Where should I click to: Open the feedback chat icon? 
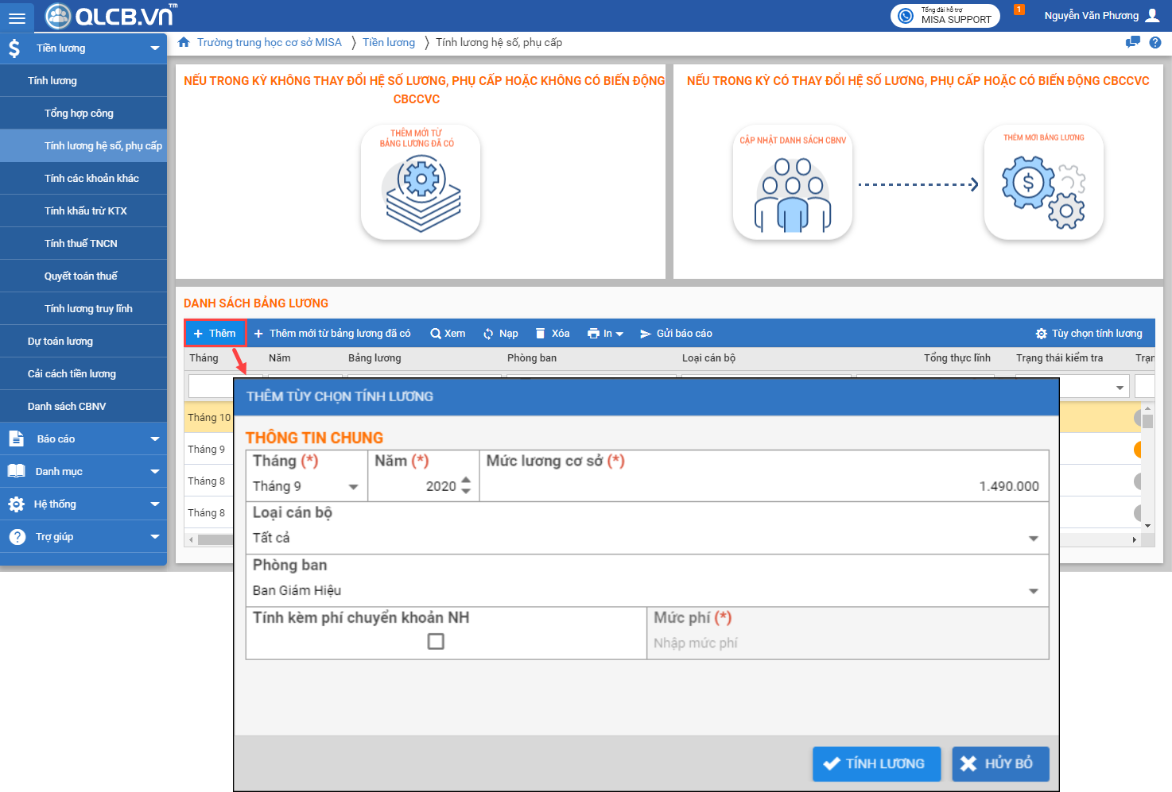[x=1132, y=43]
